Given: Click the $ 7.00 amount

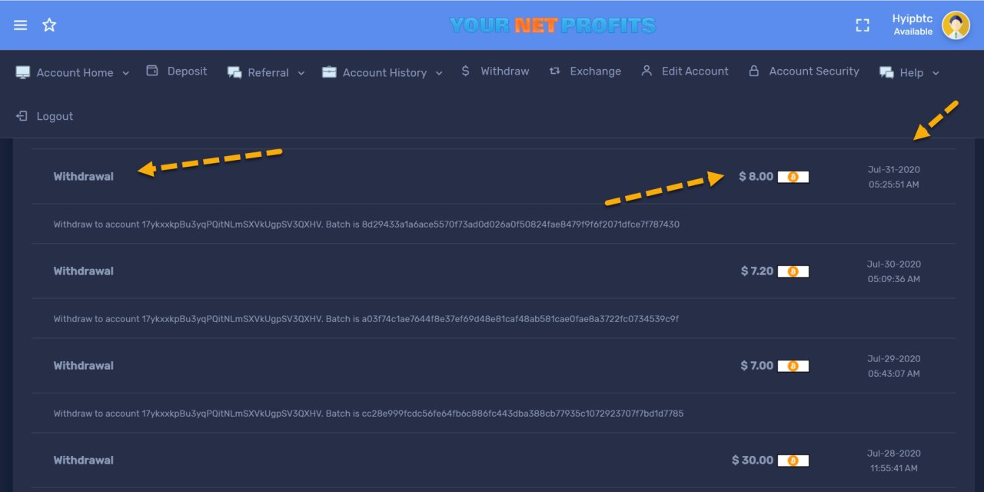Looking at the screenshot, I should pyautogui.click(x=756, y=365).
